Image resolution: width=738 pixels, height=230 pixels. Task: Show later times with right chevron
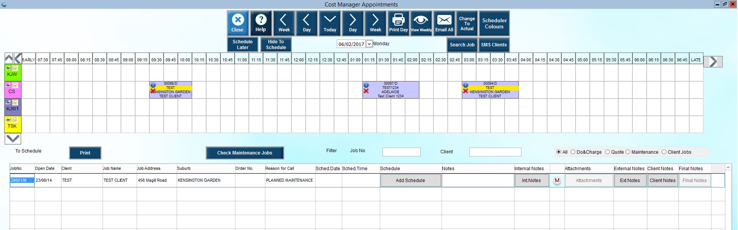point(713,61)
